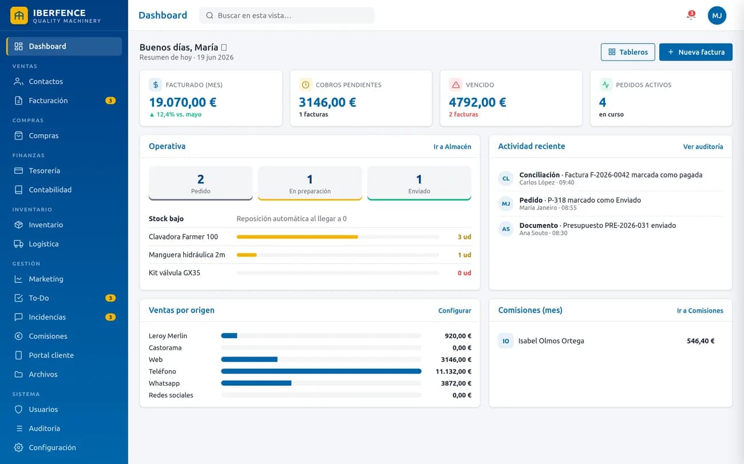Click the Clavadora Farmer 100 stock bar
Image resolution: width=744 pixels, height=464 pixels.
pos(338,237)
